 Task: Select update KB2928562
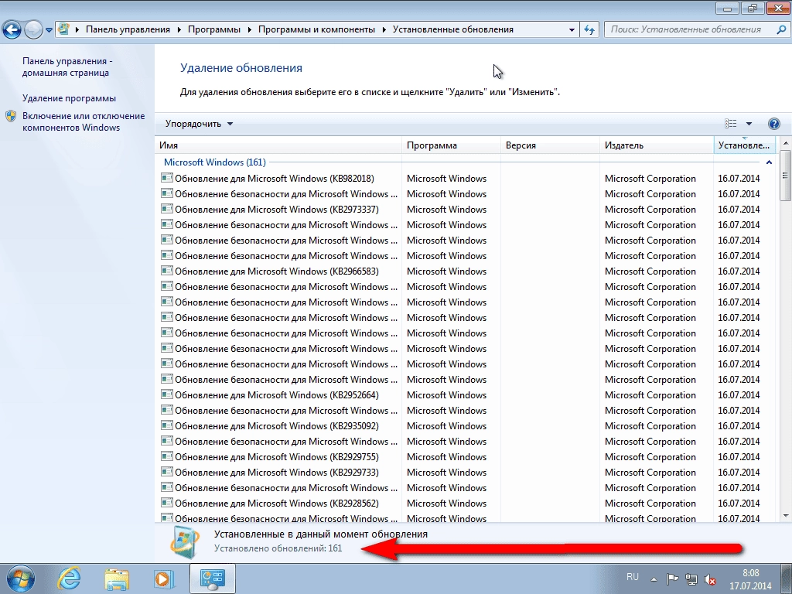(x=277, y=503)
